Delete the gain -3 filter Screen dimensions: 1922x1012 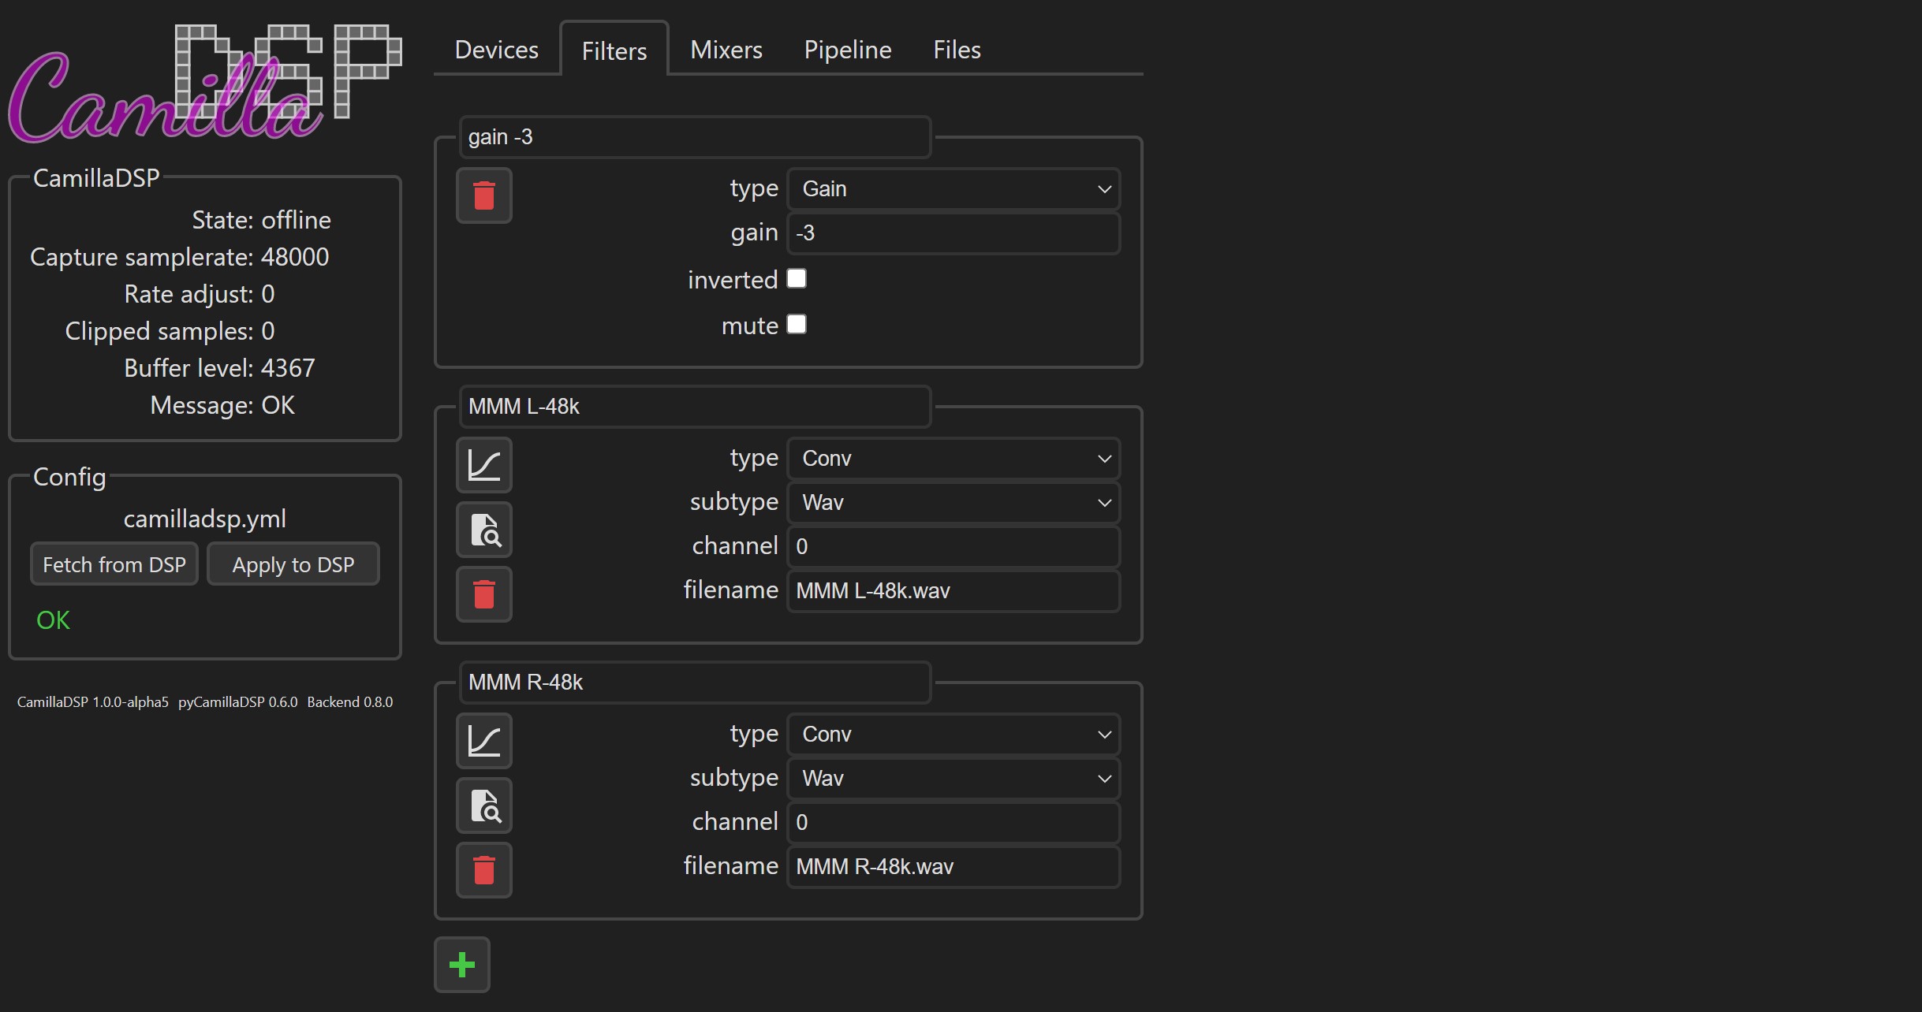pos(484,195)
